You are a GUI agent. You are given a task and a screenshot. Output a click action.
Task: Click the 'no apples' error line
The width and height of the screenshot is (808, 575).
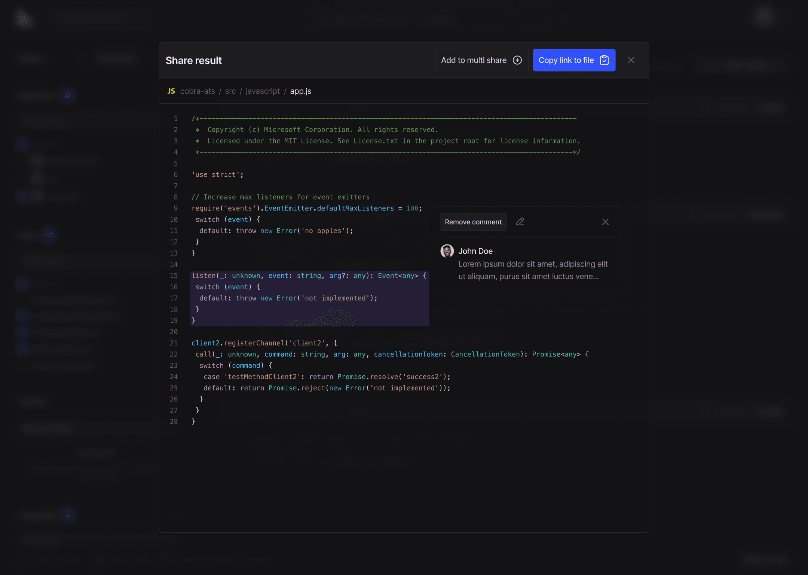coord(276,231)
